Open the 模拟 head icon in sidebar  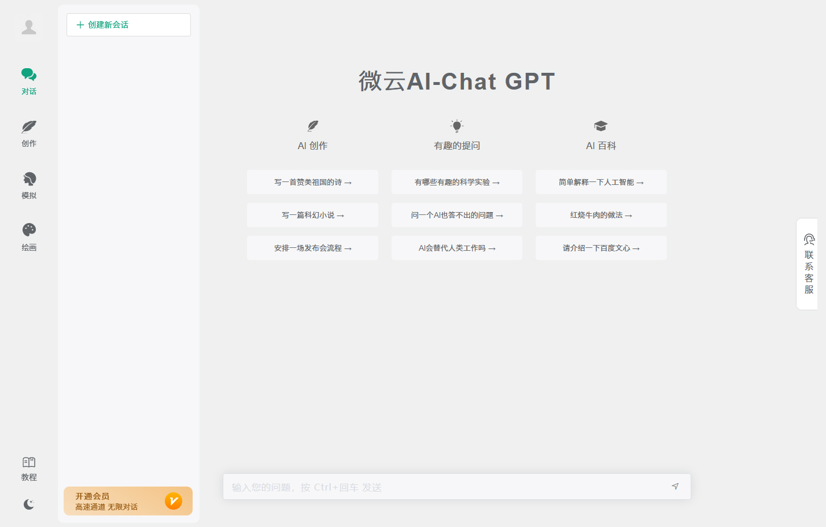point(29,179)
